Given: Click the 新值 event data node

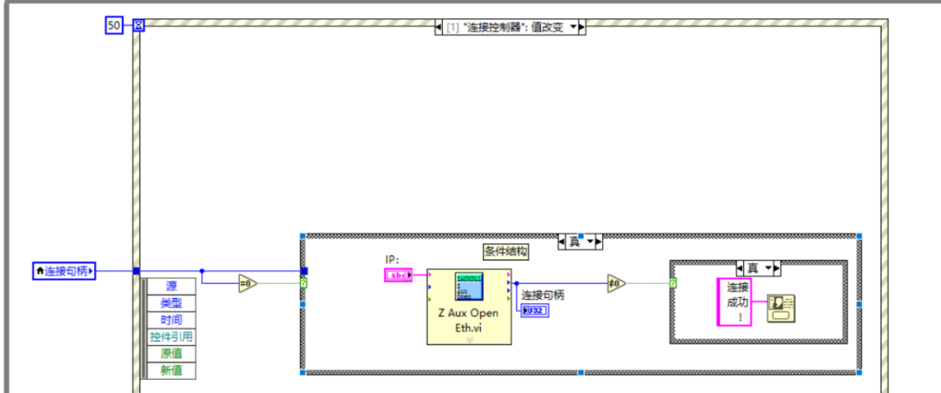Looking at the screenshot, I should click(x=171, y=370).
